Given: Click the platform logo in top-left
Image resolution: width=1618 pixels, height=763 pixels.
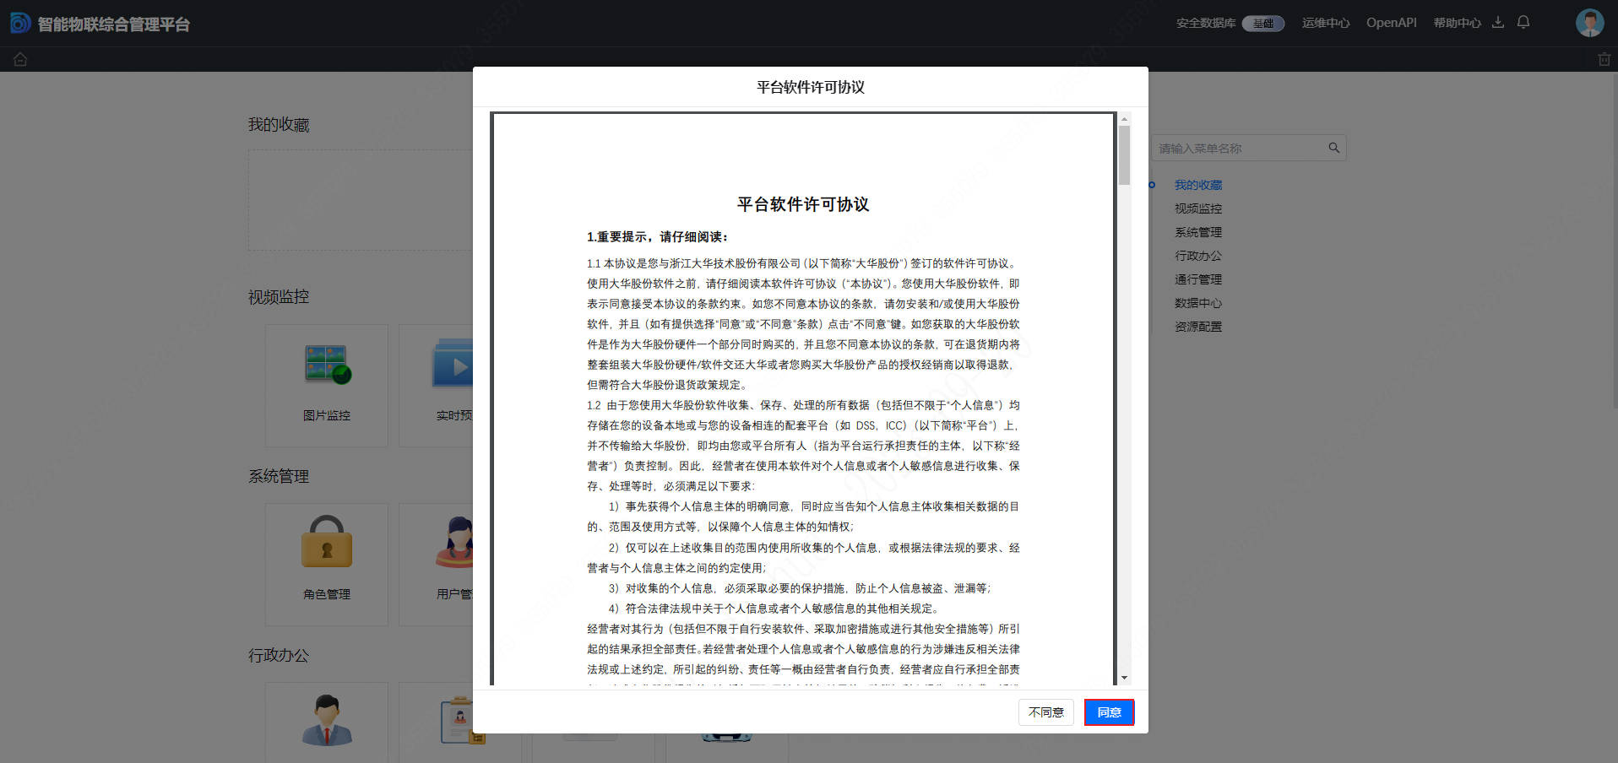Looking at the screenshot, I should pyautogui.click(x=20, y=23).
